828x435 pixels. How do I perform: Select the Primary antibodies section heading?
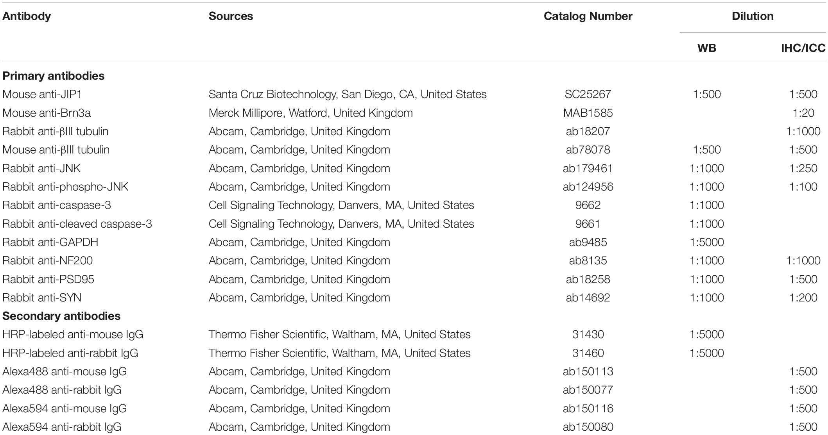(54, 76)
